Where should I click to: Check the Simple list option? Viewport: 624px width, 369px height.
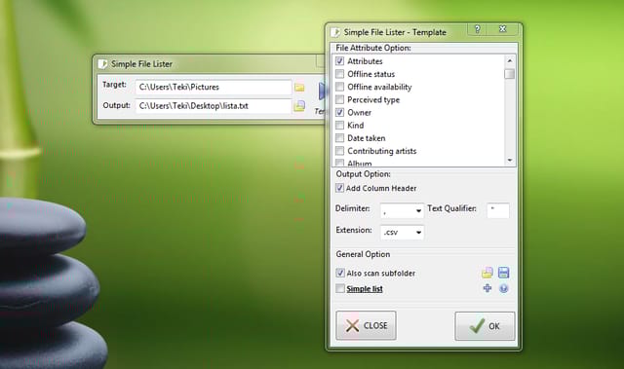(340, 288)
